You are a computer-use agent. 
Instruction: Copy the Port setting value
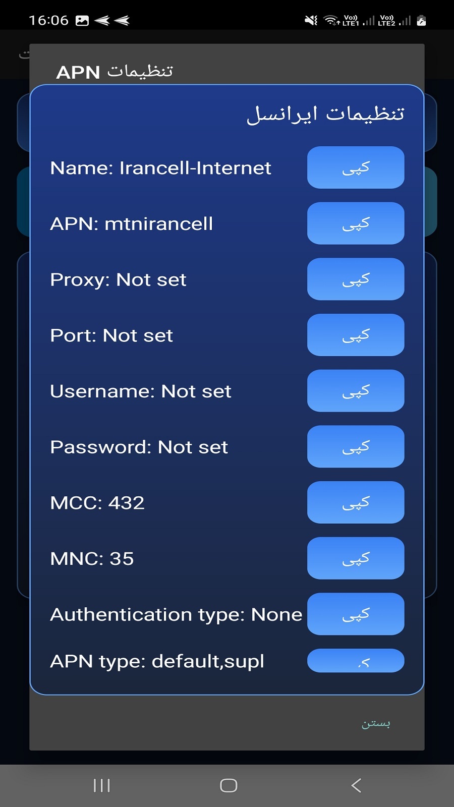(x=356, y=335)
